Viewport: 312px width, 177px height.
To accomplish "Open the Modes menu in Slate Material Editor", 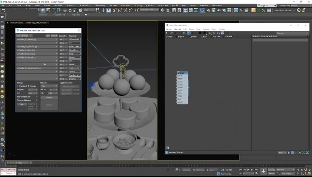I will pos(169,29).
